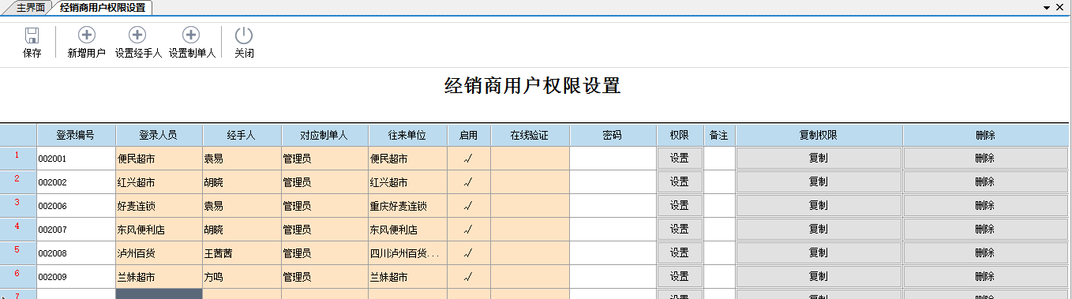Select cell with login number 002006
This screenshot has width=1072, height=299.
(76, 206)
